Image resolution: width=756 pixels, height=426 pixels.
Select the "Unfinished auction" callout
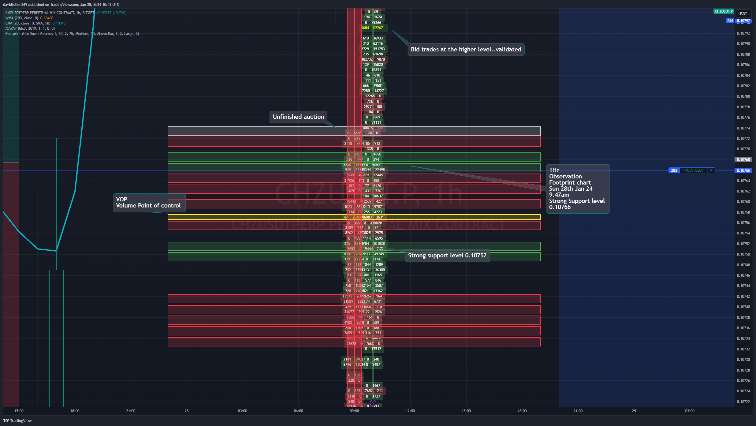pos(298,117)
